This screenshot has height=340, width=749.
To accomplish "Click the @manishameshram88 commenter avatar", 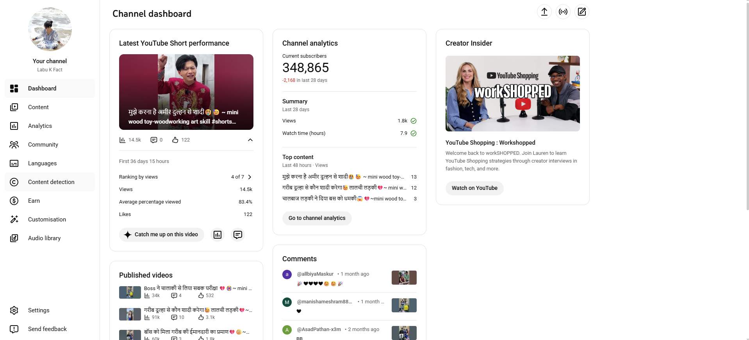I will (287, 302).
